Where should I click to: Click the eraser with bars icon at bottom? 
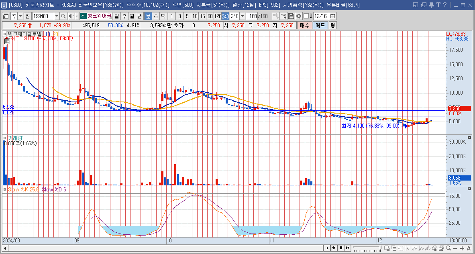point(435,248)
